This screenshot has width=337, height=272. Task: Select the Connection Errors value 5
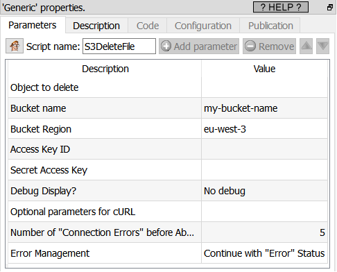[264, 232]
